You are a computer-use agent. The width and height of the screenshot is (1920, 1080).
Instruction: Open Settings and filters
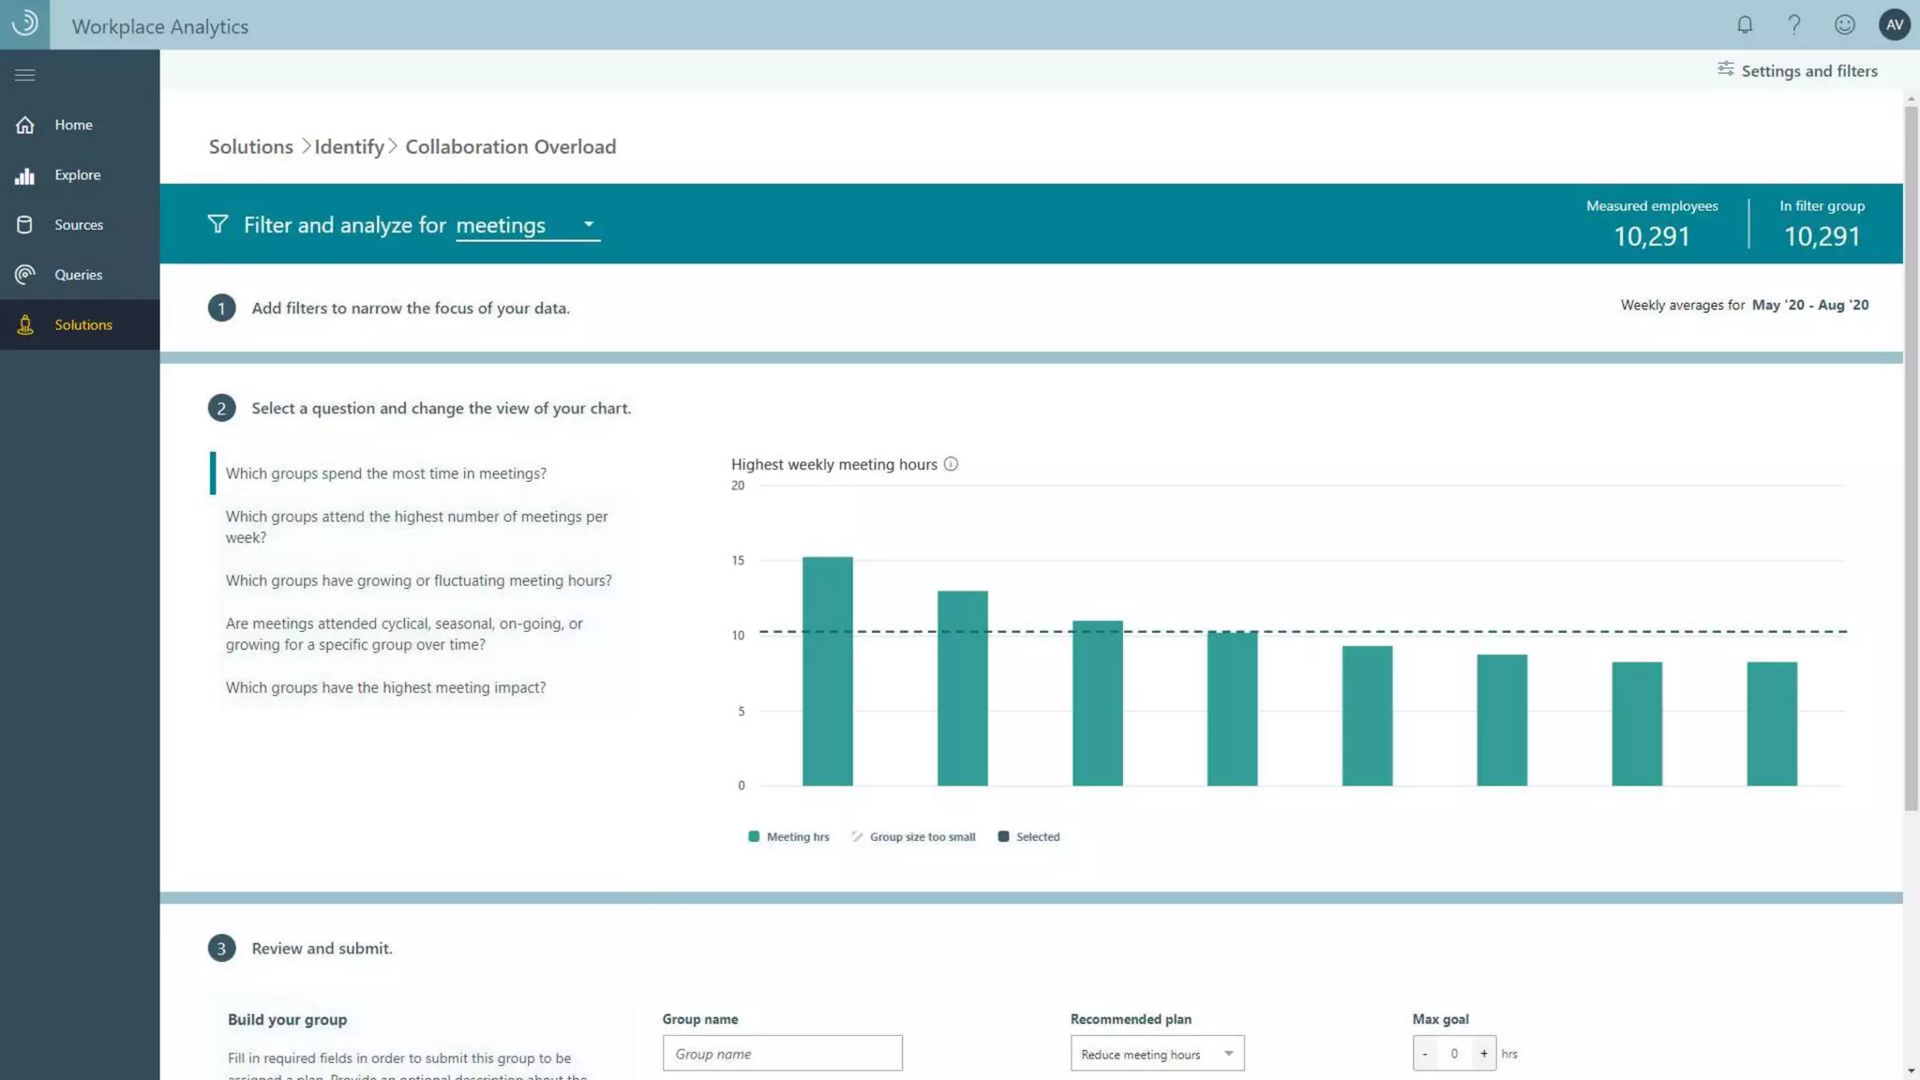pos(1797,70)
